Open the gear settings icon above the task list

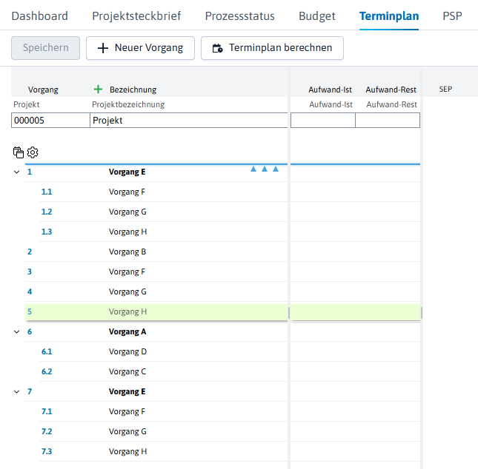point(33,152)
